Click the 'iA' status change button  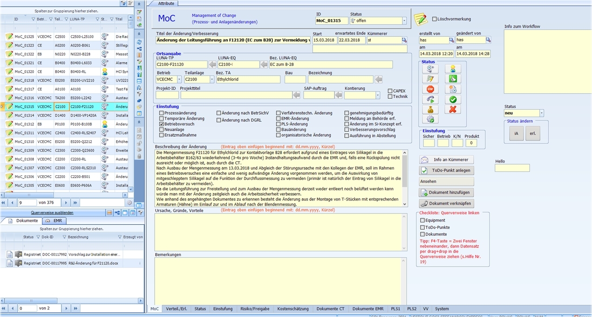pyautogui.click(x=516, y=133)
